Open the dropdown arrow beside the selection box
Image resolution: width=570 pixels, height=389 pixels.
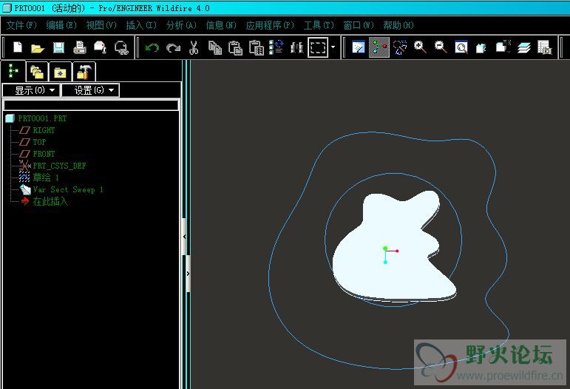(333, 47)
